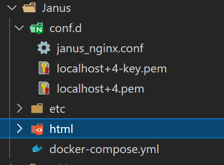Click the nginx conf.d folder icon
The height and width of the screenshot is (165, 224).
pos(37,28)
